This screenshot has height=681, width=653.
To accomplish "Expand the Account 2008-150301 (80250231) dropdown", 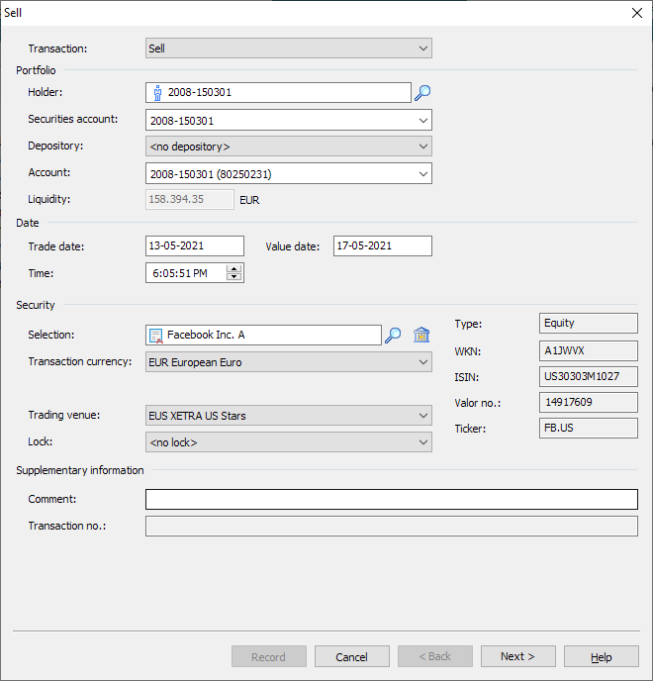I will [x=423, y=174].
